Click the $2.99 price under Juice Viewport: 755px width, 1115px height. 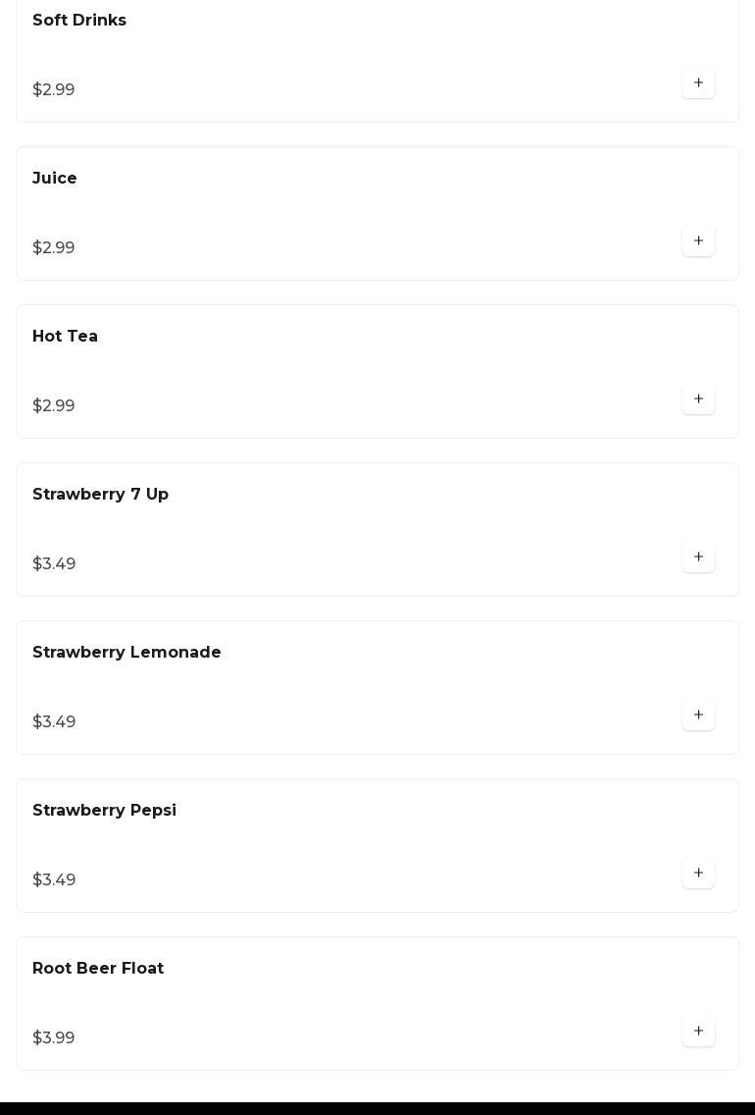pyautogui.click(x=54, y=248)
